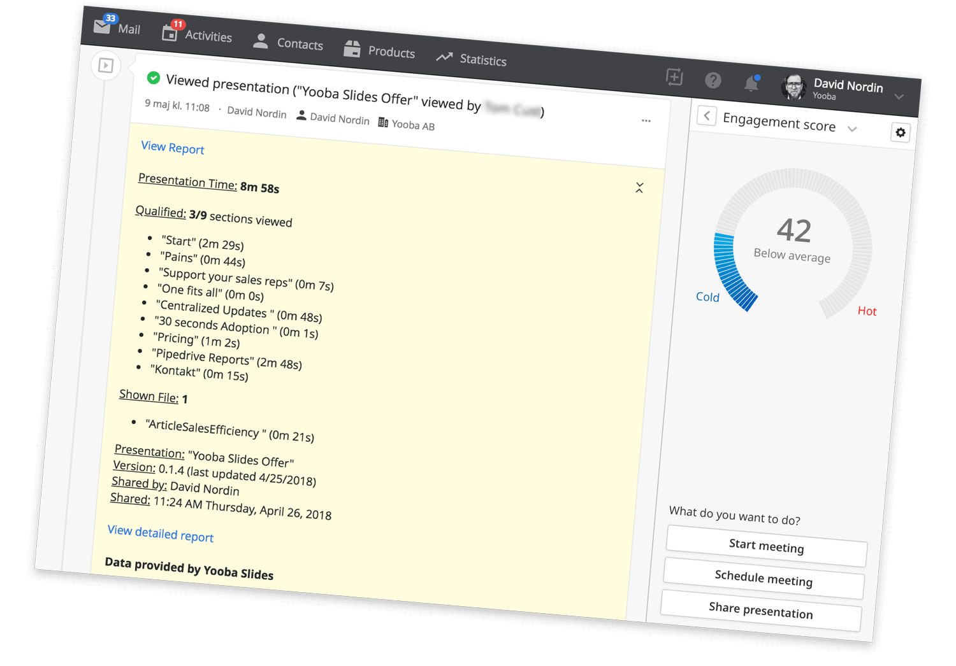Click the "Kontakt" (0m 15s) list item
The image size is (956, 666).
[199, 372]
